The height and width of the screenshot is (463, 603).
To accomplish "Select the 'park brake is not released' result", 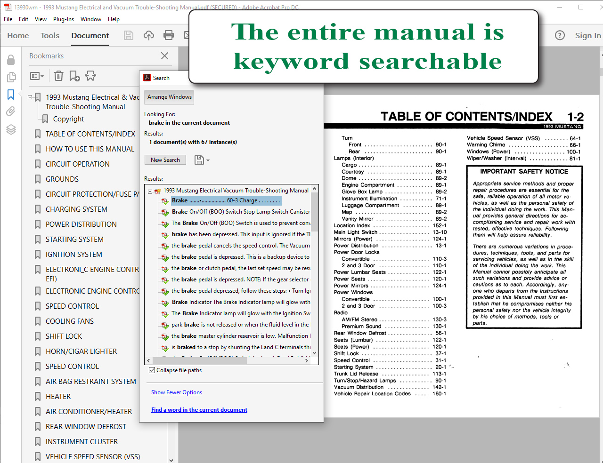I will click(240, 325).
